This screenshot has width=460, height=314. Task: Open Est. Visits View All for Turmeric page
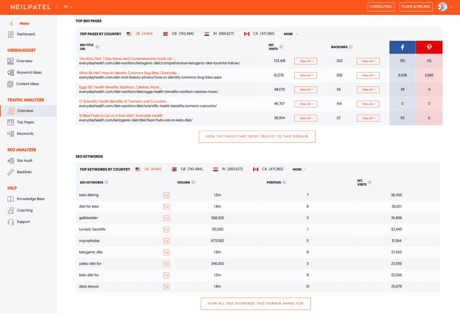point(305,104)
